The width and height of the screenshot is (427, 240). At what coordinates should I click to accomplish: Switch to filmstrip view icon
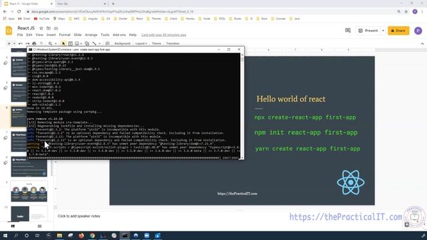pyautogui.click(x=13, y=226)
